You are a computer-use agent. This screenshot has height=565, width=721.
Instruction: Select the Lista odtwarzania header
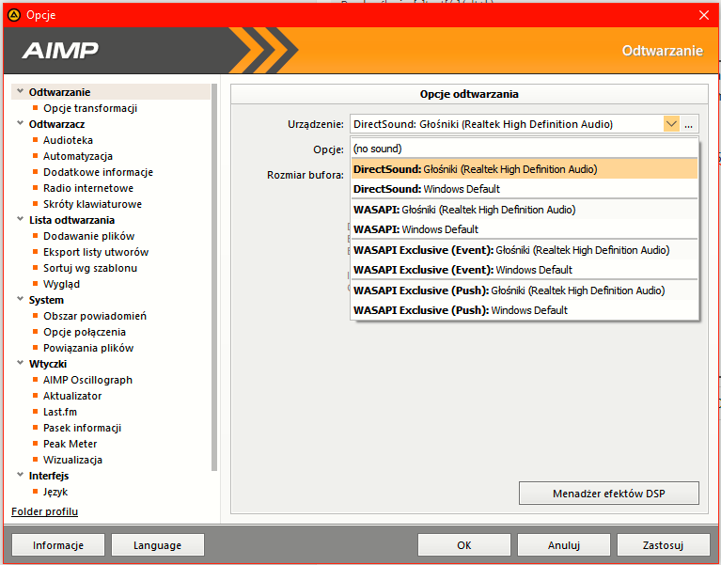coord(71,220)
